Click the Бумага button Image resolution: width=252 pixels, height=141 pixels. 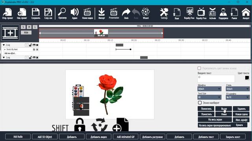pos(239,125)
